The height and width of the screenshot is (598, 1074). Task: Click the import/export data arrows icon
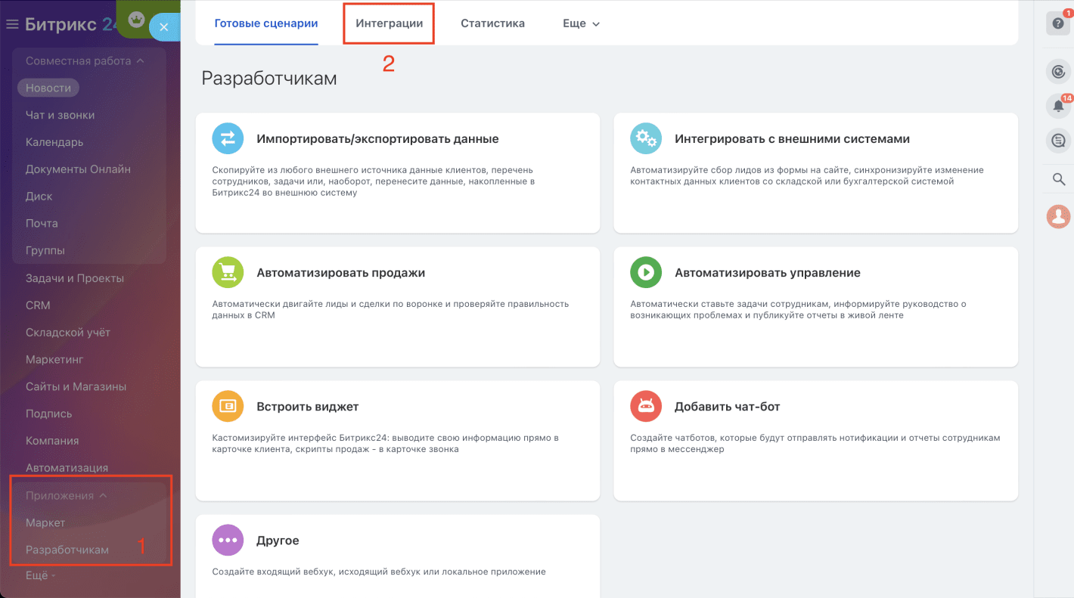click(228, 138)
